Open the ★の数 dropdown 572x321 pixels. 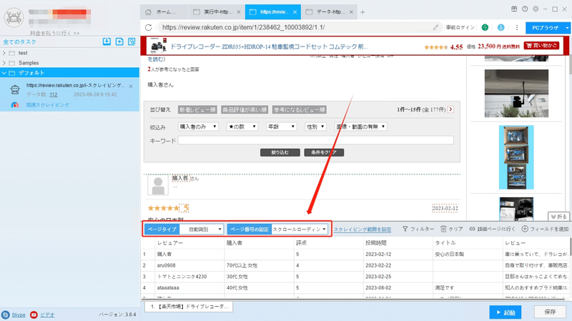pos(242,127)
